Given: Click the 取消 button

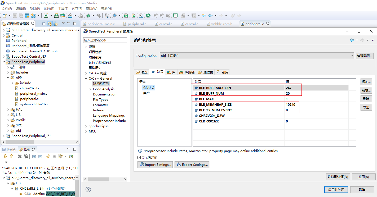Looking at the screenshot, I should 362,190.
